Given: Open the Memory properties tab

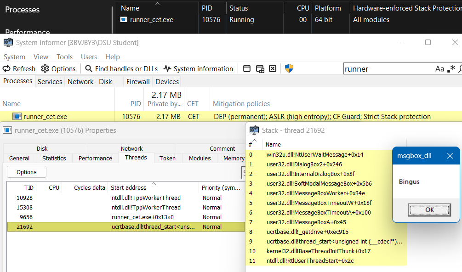Looking at the screenshot, I should coord(234,159).
